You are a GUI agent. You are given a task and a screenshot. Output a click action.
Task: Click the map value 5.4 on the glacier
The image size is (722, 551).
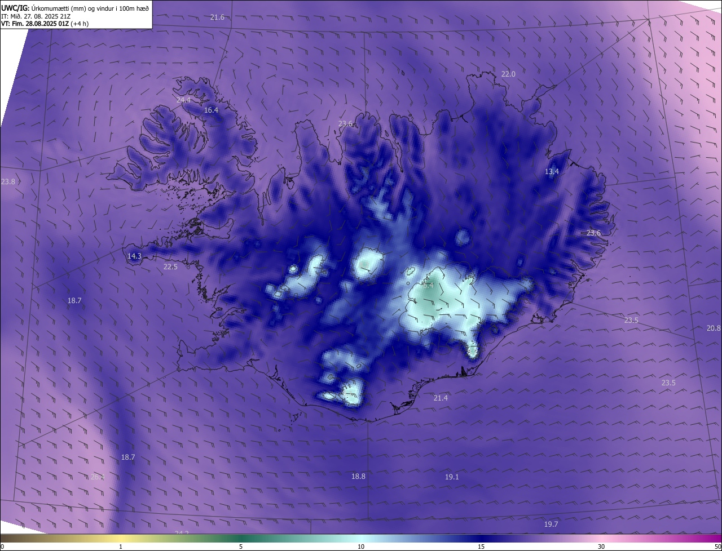(428, 286)
